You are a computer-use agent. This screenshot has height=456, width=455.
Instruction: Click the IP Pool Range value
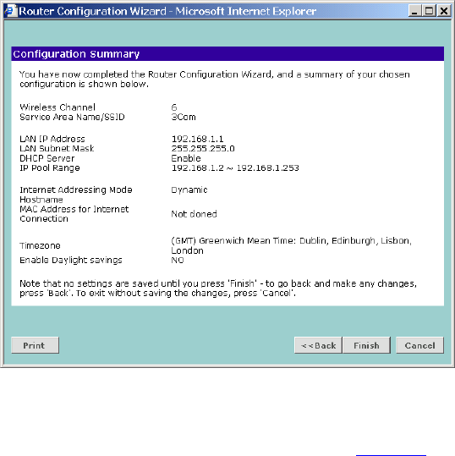point(235,168)
